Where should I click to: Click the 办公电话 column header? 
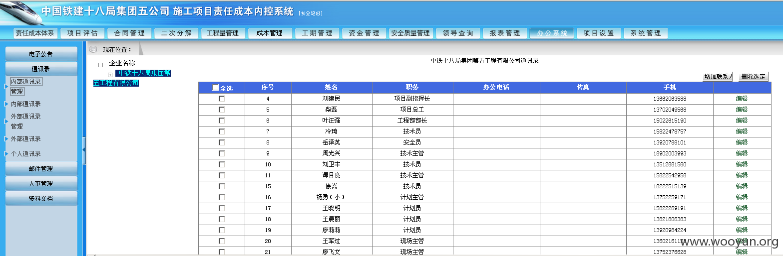click(x=496, y=87)
